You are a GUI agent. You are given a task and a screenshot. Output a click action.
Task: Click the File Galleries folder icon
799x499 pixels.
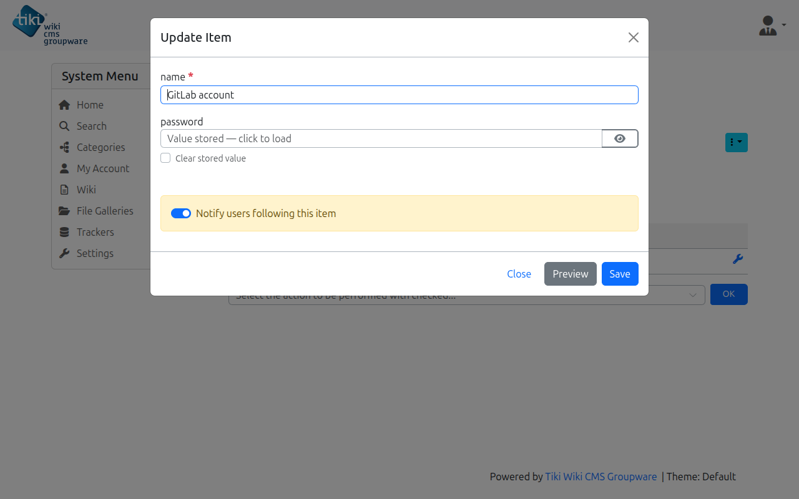[x=64, y=211]
